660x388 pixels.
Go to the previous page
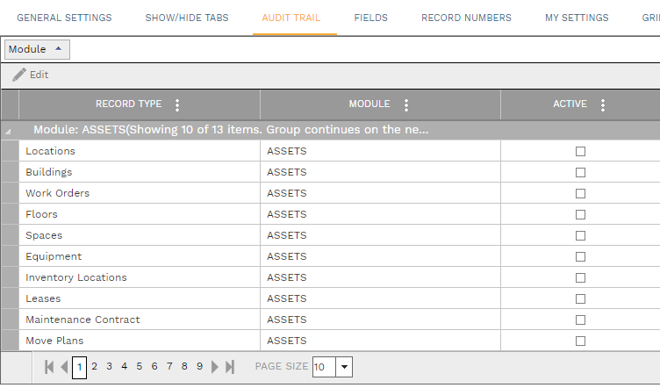(64, 367)
